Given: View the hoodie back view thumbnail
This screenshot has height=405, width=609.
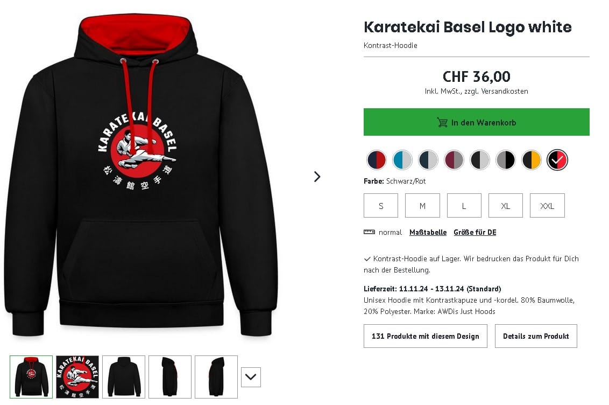Looking at the screenshot, I should [x=124, y=377].
